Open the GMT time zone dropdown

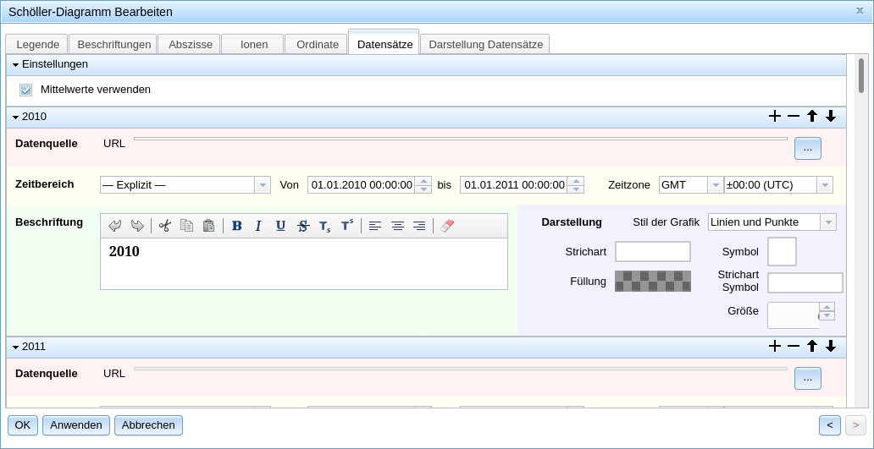715,184
